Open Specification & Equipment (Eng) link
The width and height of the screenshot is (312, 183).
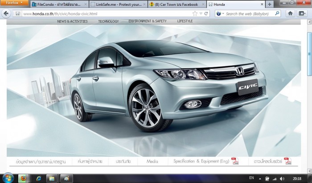(x=201, y=161)
